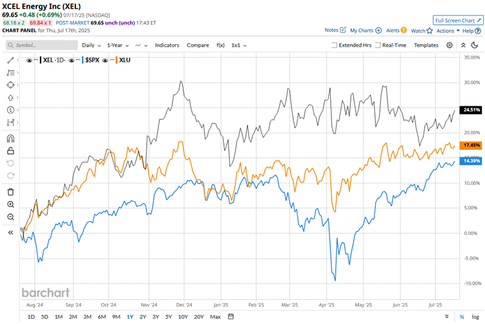Open the date range calendar picker
This screenshot has width=485, height=324.
[x=231, y=317]
